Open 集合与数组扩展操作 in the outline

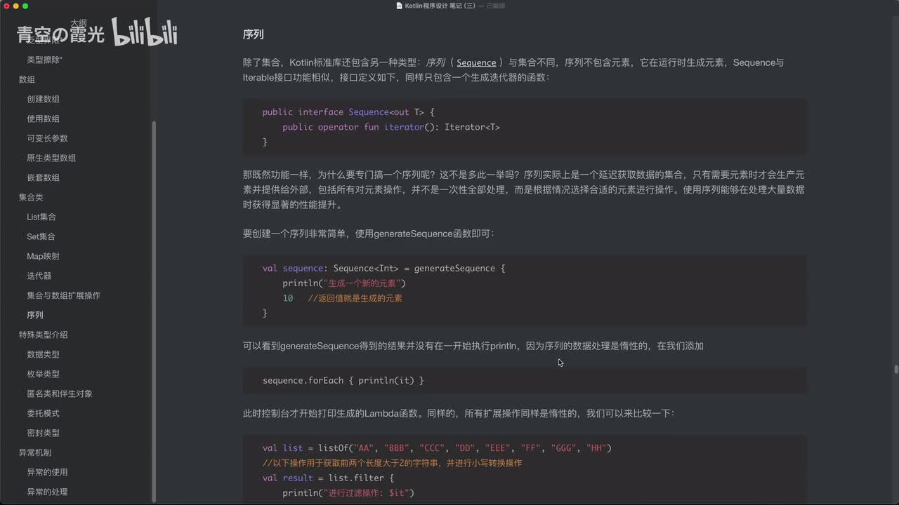click(63, 295)
